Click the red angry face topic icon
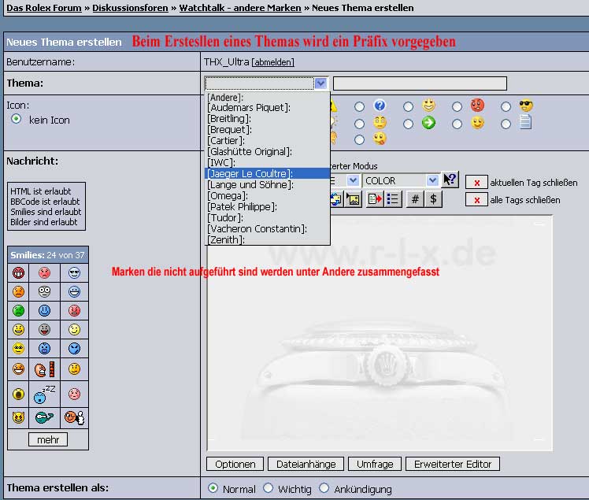This screenshot has width=589, height=500. pos(477,106)
